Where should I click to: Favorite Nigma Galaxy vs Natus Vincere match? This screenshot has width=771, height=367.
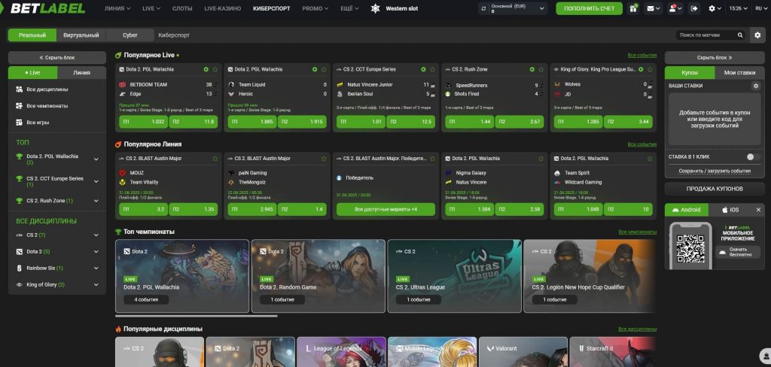click(x=541, y=159)
